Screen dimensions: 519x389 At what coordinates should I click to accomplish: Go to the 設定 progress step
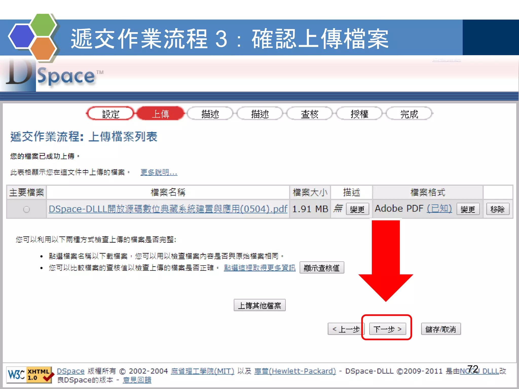coord(110,114)
